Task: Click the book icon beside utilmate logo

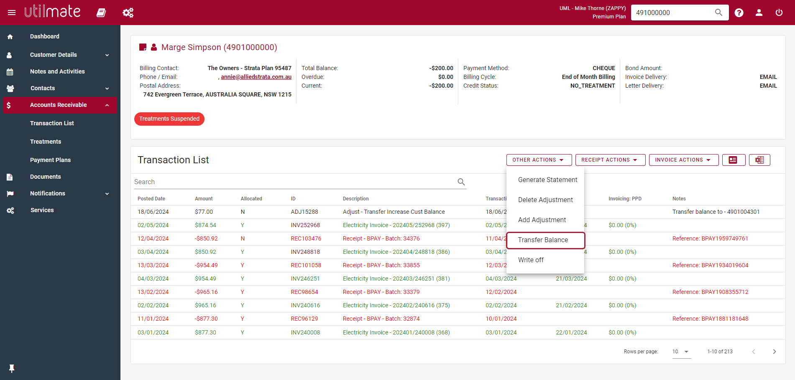Action: [x=101, y=13]
